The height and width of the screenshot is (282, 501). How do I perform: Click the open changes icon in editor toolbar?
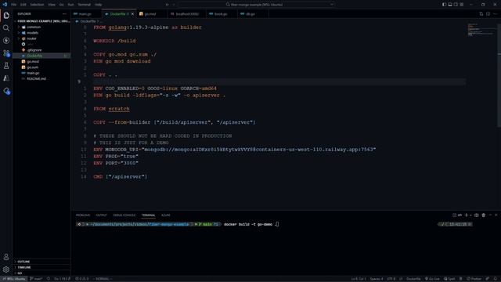[x=481, y=14]
